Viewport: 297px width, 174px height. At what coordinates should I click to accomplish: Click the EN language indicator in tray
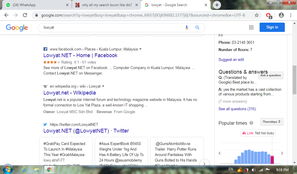pyautogui.click(x=231, y=169)
